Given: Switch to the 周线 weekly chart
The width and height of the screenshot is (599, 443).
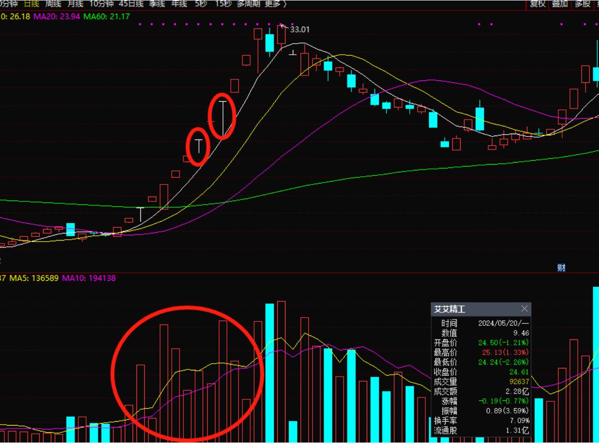Looking at the screenshot, I should coord(53,4).
